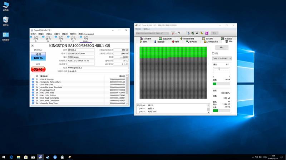Click the SMART attribute list scrollbar

[x=127, y=90]
